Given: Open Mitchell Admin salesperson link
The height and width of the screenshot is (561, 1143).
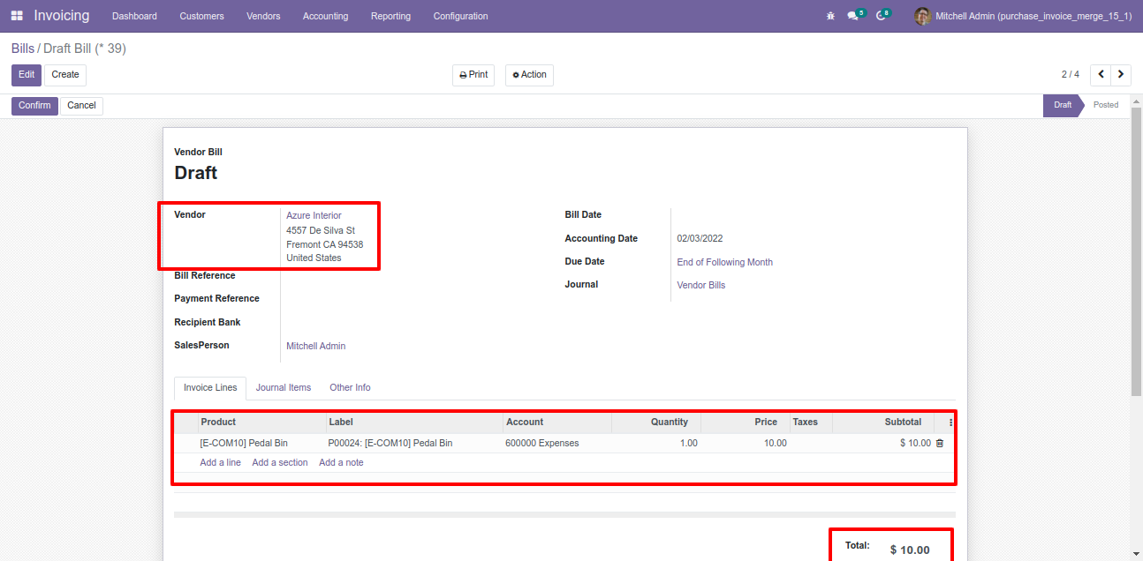Looking at the screenshot, I should coord(316,346).
